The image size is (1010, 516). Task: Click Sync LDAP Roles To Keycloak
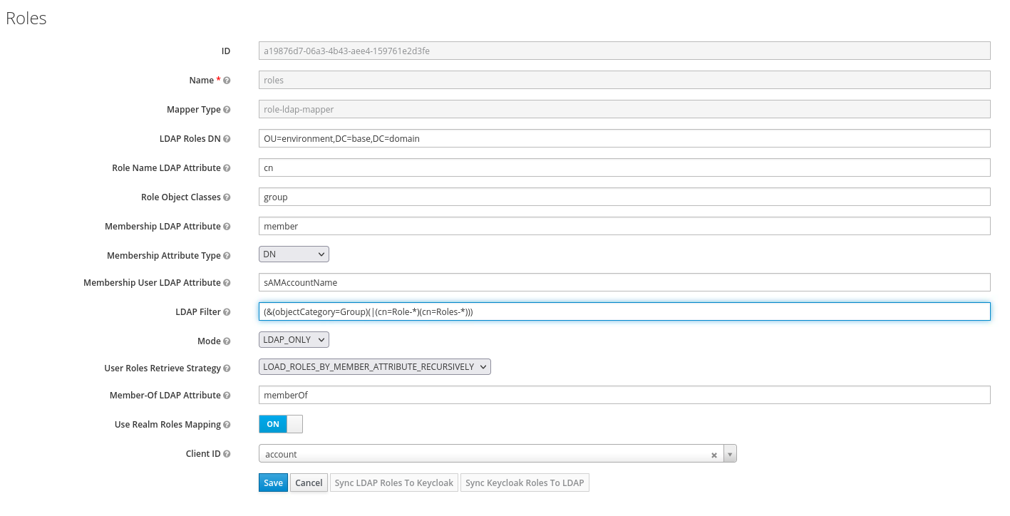coord(393,483)
